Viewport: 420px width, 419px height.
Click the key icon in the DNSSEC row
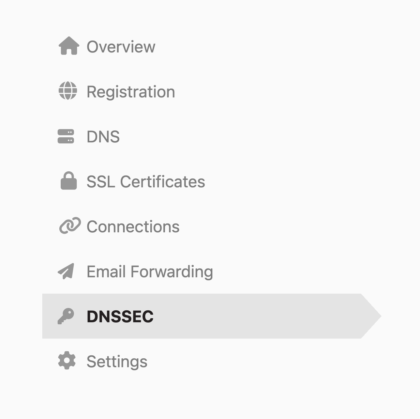[x=67, y=316]
